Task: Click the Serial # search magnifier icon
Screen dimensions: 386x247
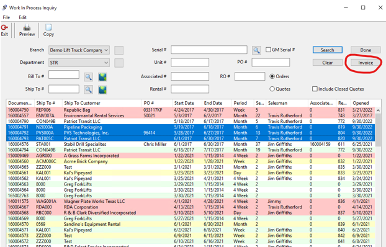Action: point(256,50)
